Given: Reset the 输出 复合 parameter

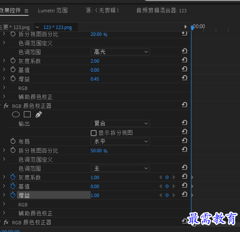Looking at the screenshot, I should point(185,122).
